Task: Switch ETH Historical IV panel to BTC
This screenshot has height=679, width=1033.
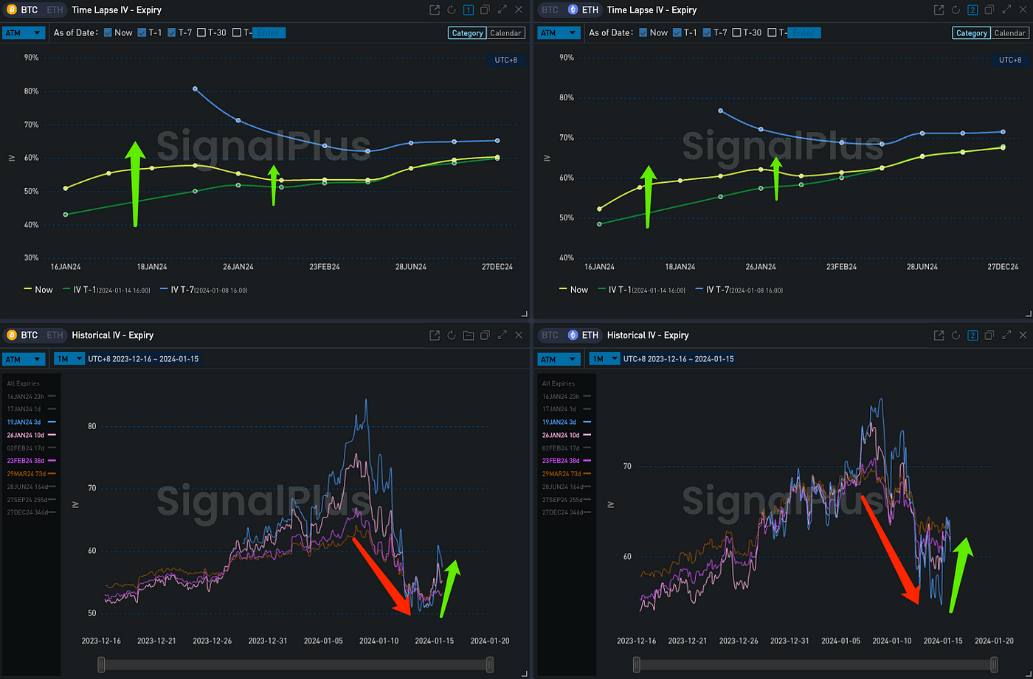Action: coord(550,335)
